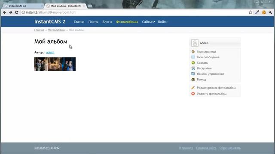
Task: Open the Настройки link
Action: tap(204, 68)
